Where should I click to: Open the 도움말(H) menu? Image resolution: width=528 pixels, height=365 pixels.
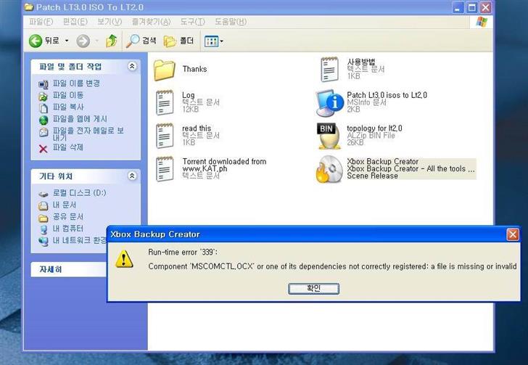coord(231,22)
